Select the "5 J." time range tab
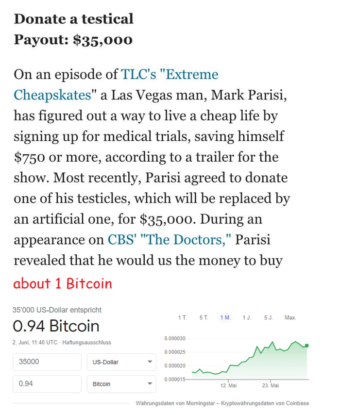Image resolution: width=340 pixels, height=415 pixels. [268, 317]
